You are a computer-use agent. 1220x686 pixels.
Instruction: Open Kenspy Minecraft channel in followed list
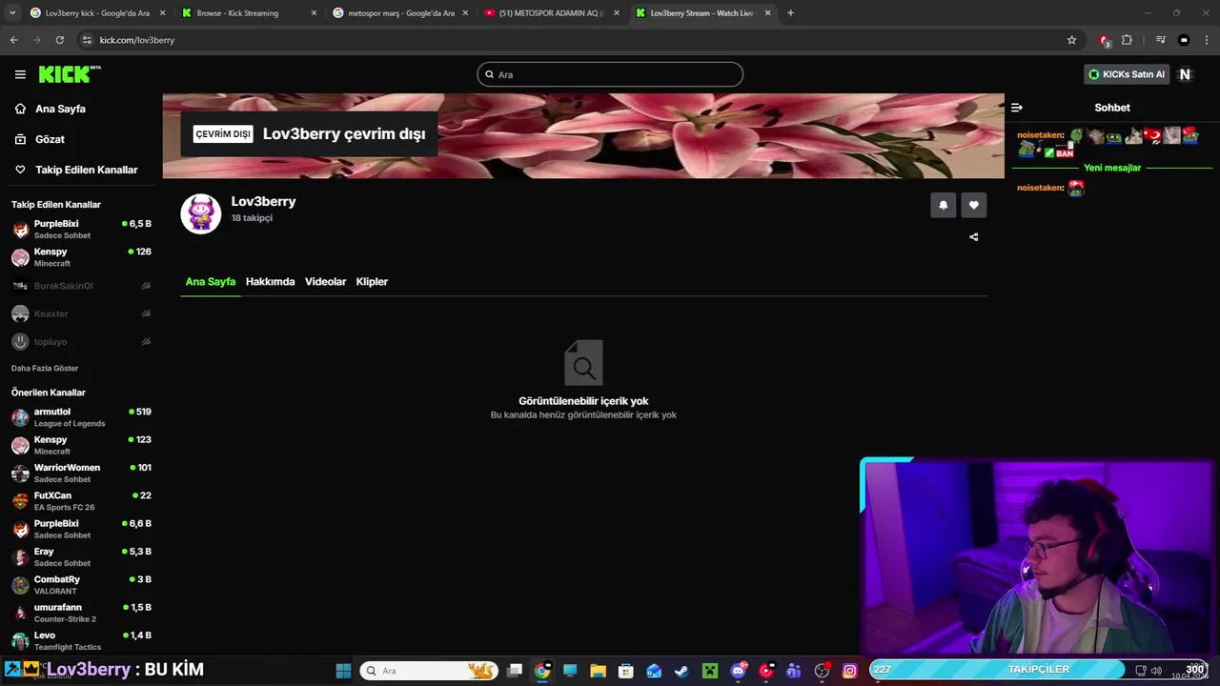tap(81, 257)
